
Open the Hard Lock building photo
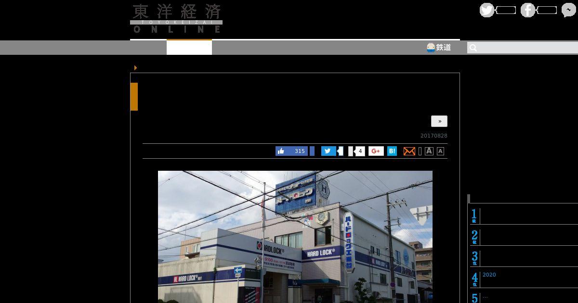click(295, 237)
